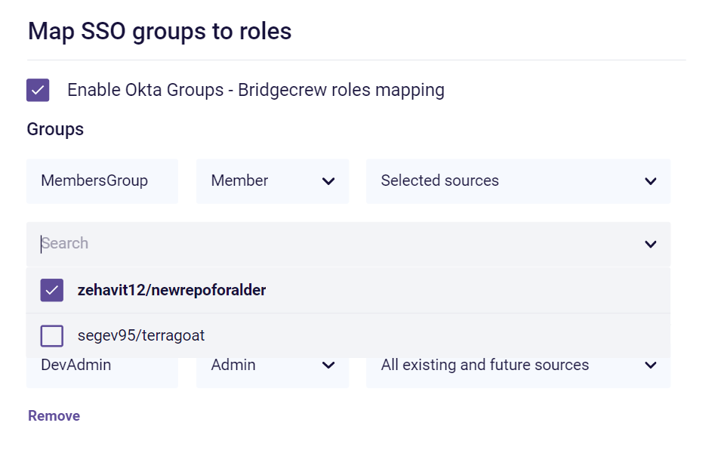715x466 pixels.
Task: Open the Selected sources dropdown
Action: point(498,181)
